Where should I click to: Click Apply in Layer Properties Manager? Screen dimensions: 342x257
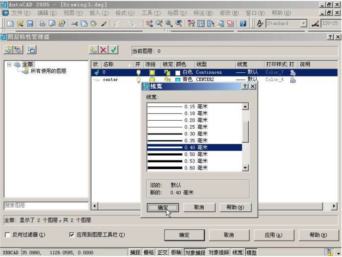pyautogui.click(x=274, y=235)
